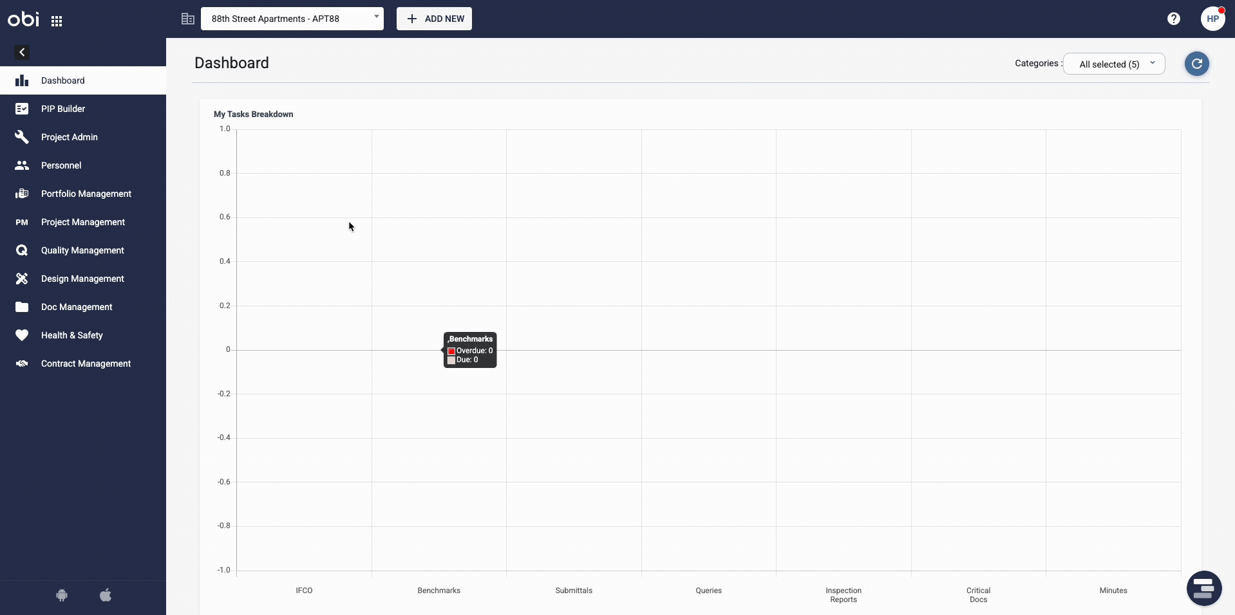The image size is (1235, 615).
Task: Open the Health & Safety module
Action: pos(71,335)
